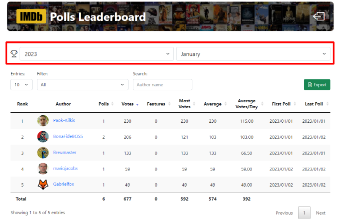The image size is (340, 223).
Task: Click BonaFideBOSS avatar image
Action: [42, 137]
